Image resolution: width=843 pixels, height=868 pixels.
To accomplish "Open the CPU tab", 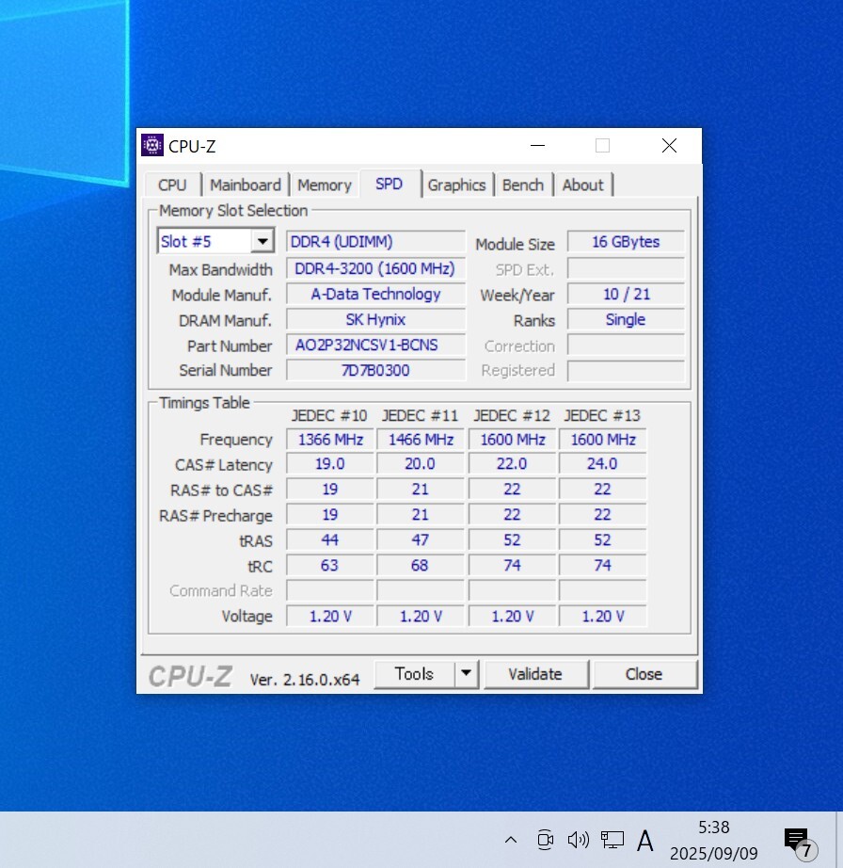I will pyautogui.click(x=172, y=185).
